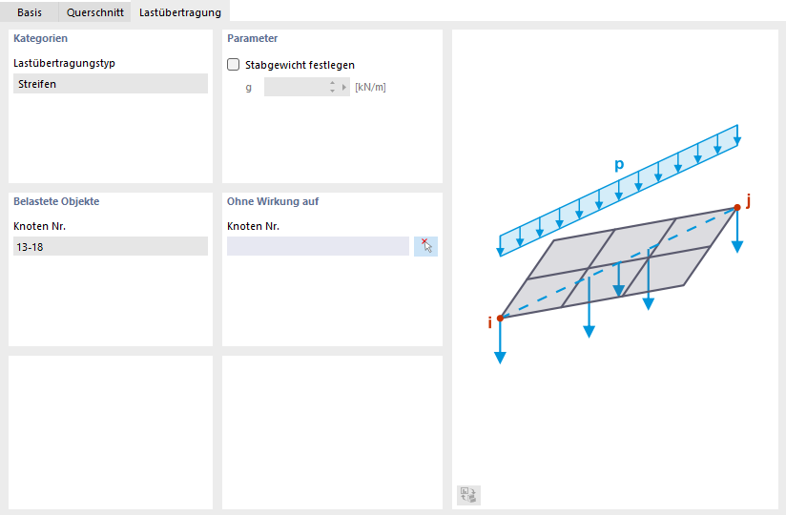Viewport: 786px width, 515px height.
Task: Click red node j in the diagram
Action: pyautogui.click(x=736, y=207)
